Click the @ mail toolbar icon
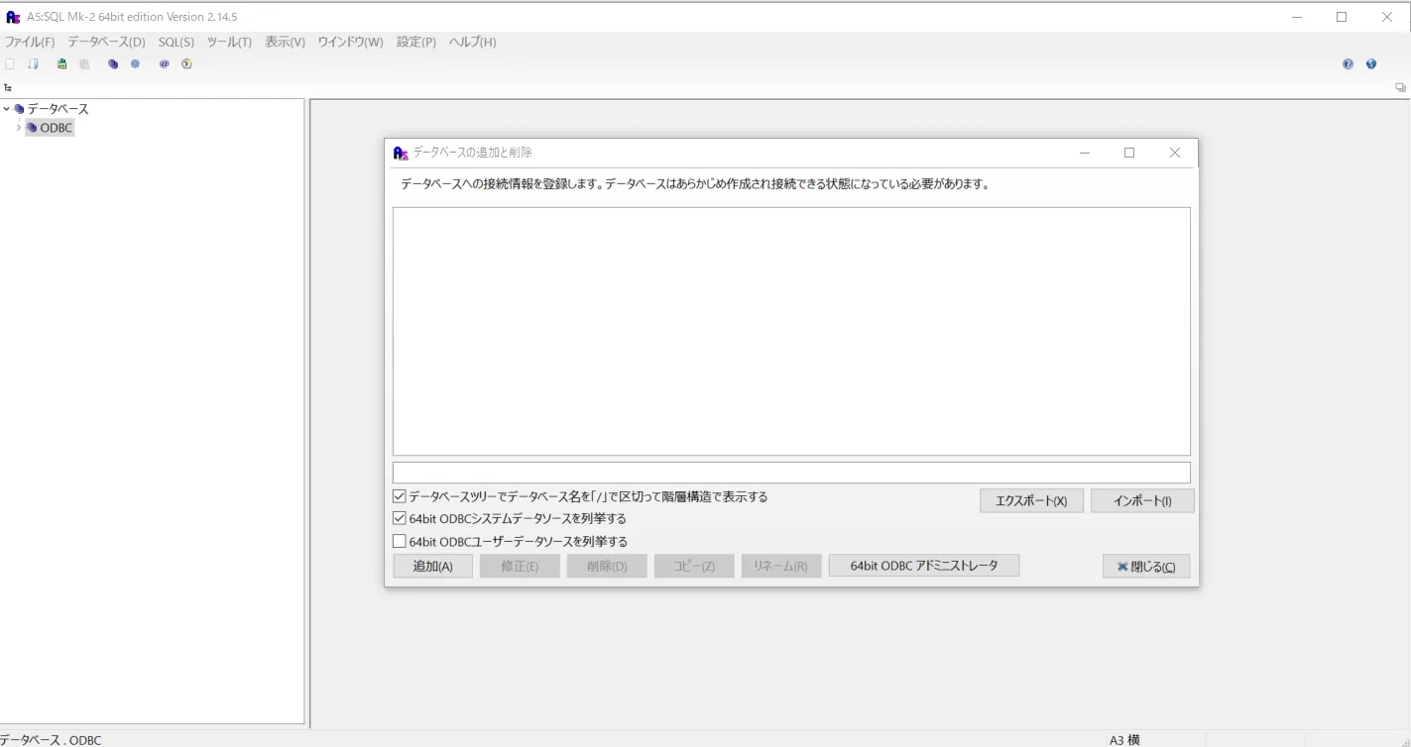 163,63
